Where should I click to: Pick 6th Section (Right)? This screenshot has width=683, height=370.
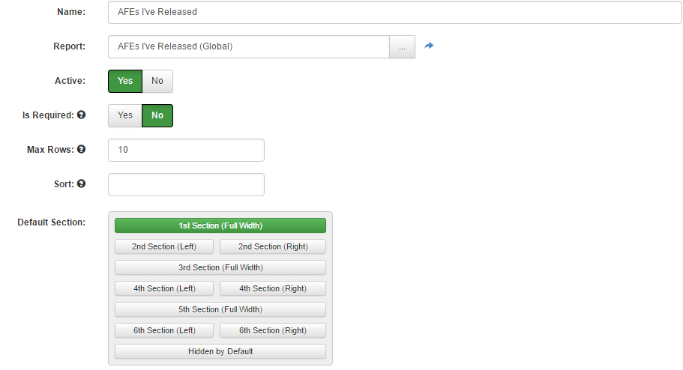(x=273, y=330)
